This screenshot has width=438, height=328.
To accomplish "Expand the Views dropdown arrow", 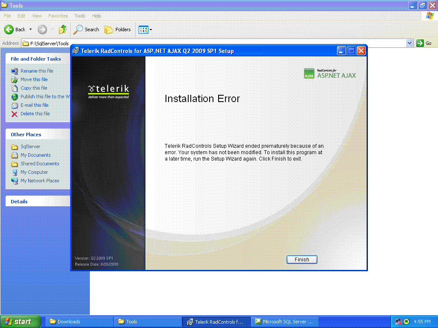I will (151, 29).
